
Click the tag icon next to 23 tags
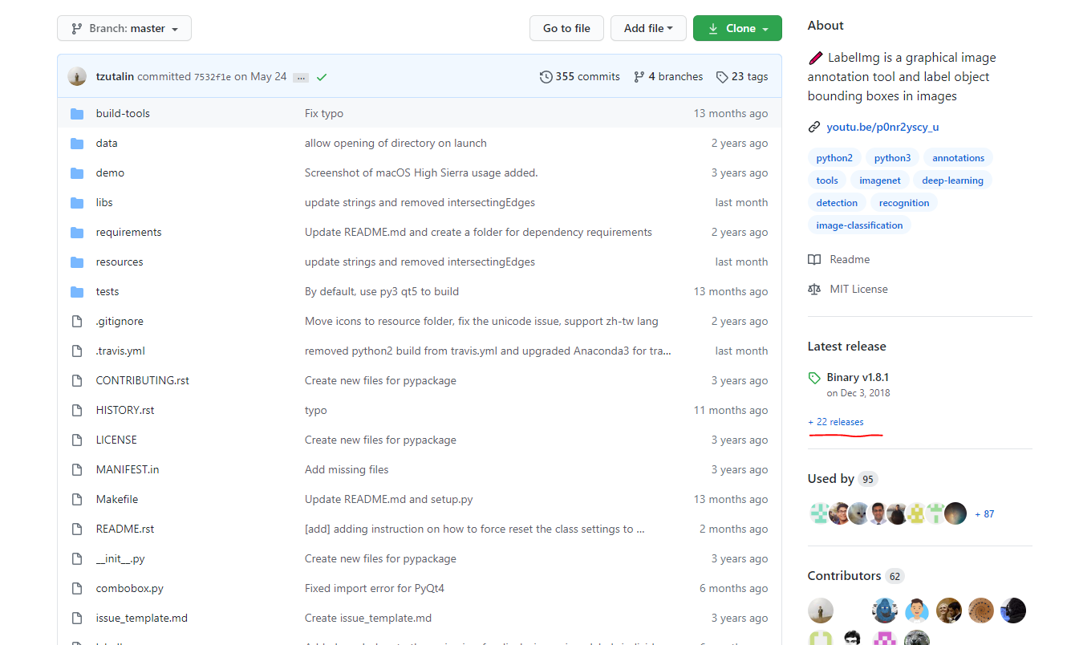[x=722, y=77]
